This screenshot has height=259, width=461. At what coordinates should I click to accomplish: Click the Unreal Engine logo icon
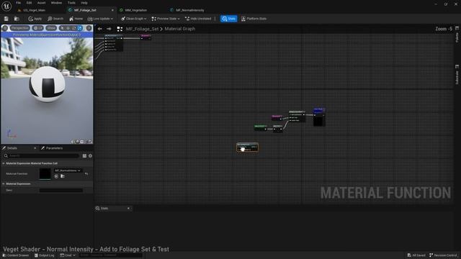tap(6, 6)
